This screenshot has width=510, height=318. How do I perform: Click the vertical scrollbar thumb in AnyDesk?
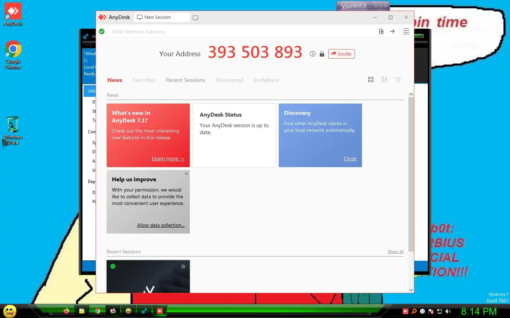[x=411, y=174]
